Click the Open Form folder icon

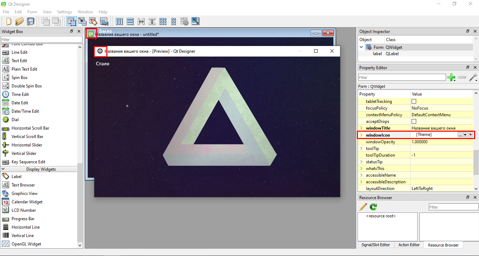click(x=19, y=21)
